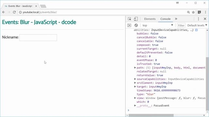Click the console horizontal scrollbar
Viewport: 209px width, 117px height.
click(x=151, y=115)
